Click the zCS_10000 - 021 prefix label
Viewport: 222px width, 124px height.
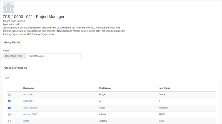click(14, 56)
